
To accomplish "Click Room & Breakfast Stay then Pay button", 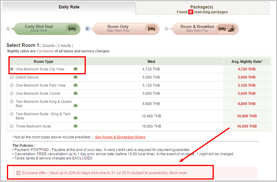I will coord(204,29).
